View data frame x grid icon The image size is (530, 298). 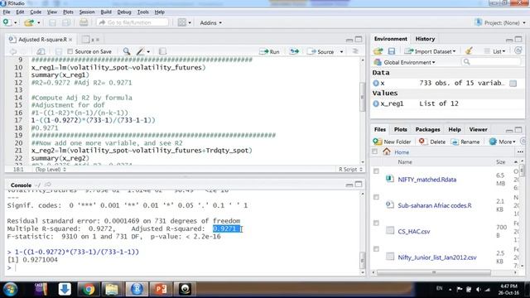513,83
